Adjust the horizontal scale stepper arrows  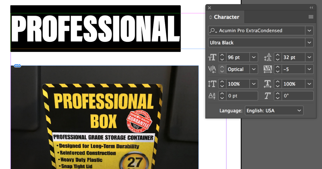pyautogui.click(x=278, y=84)
